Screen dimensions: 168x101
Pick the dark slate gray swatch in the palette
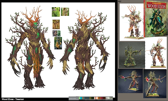click(x=87, y=98)
